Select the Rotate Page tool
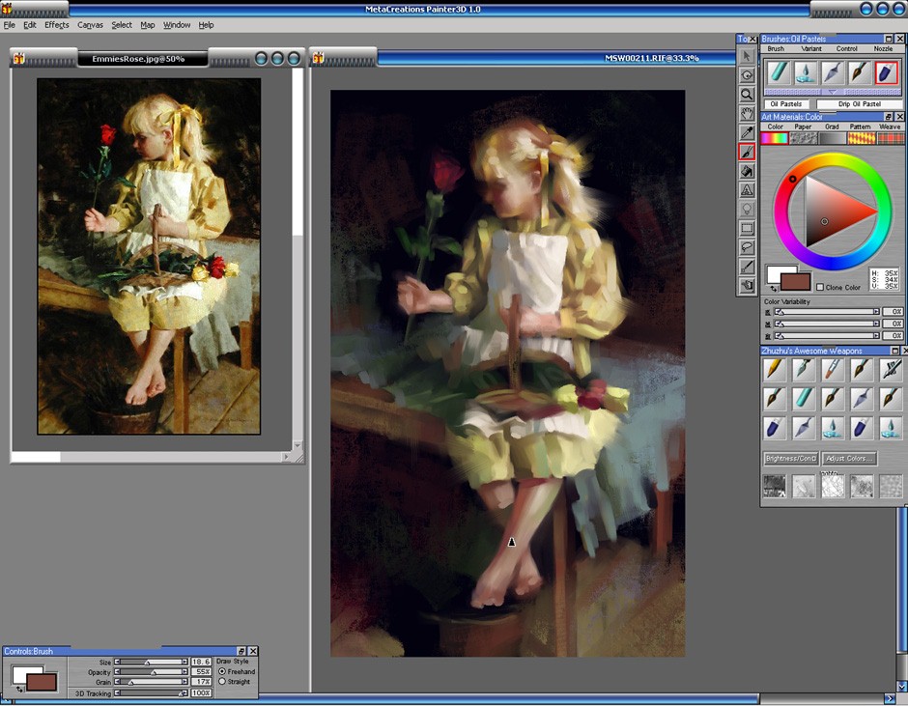908x706 pixels. 747,75
